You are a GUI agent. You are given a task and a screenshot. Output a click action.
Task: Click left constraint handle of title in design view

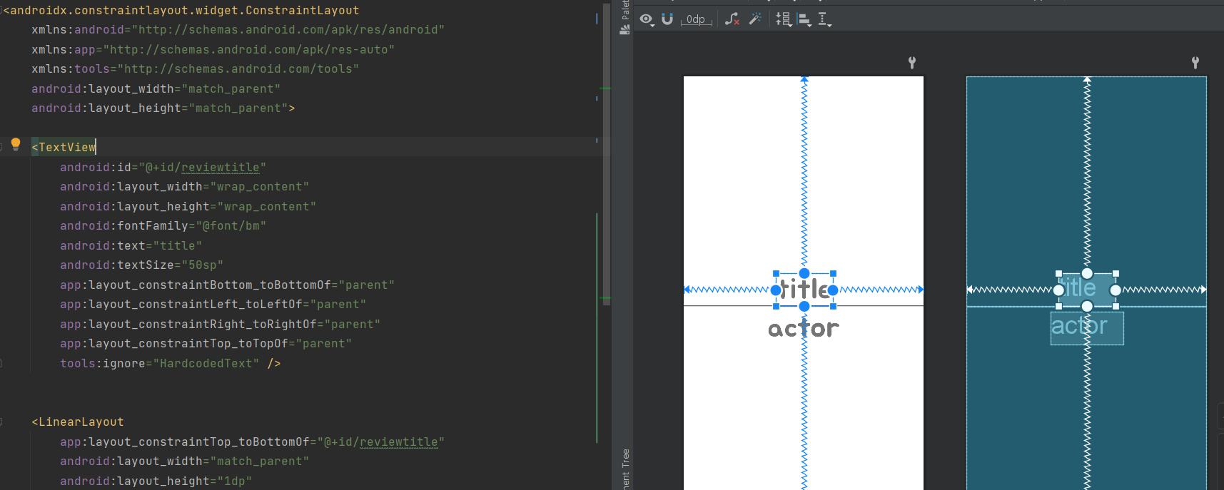click(776, 290)
